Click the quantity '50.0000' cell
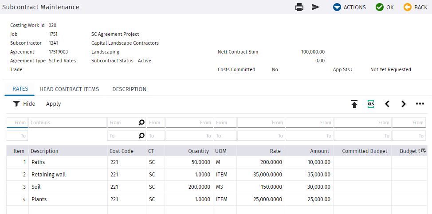The image size is (432, 214). (189, 162)
